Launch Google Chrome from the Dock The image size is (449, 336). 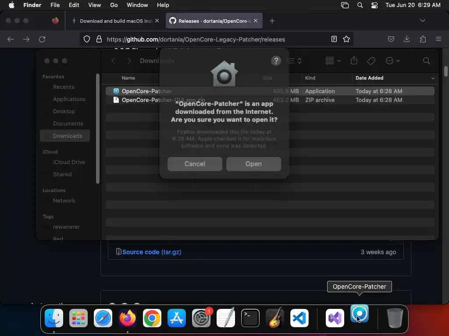tap(152, 318)
